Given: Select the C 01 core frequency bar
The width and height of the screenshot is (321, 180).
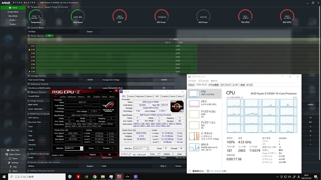Looking at the screenshot, I should pyautogui.click(x=116, y=46).
